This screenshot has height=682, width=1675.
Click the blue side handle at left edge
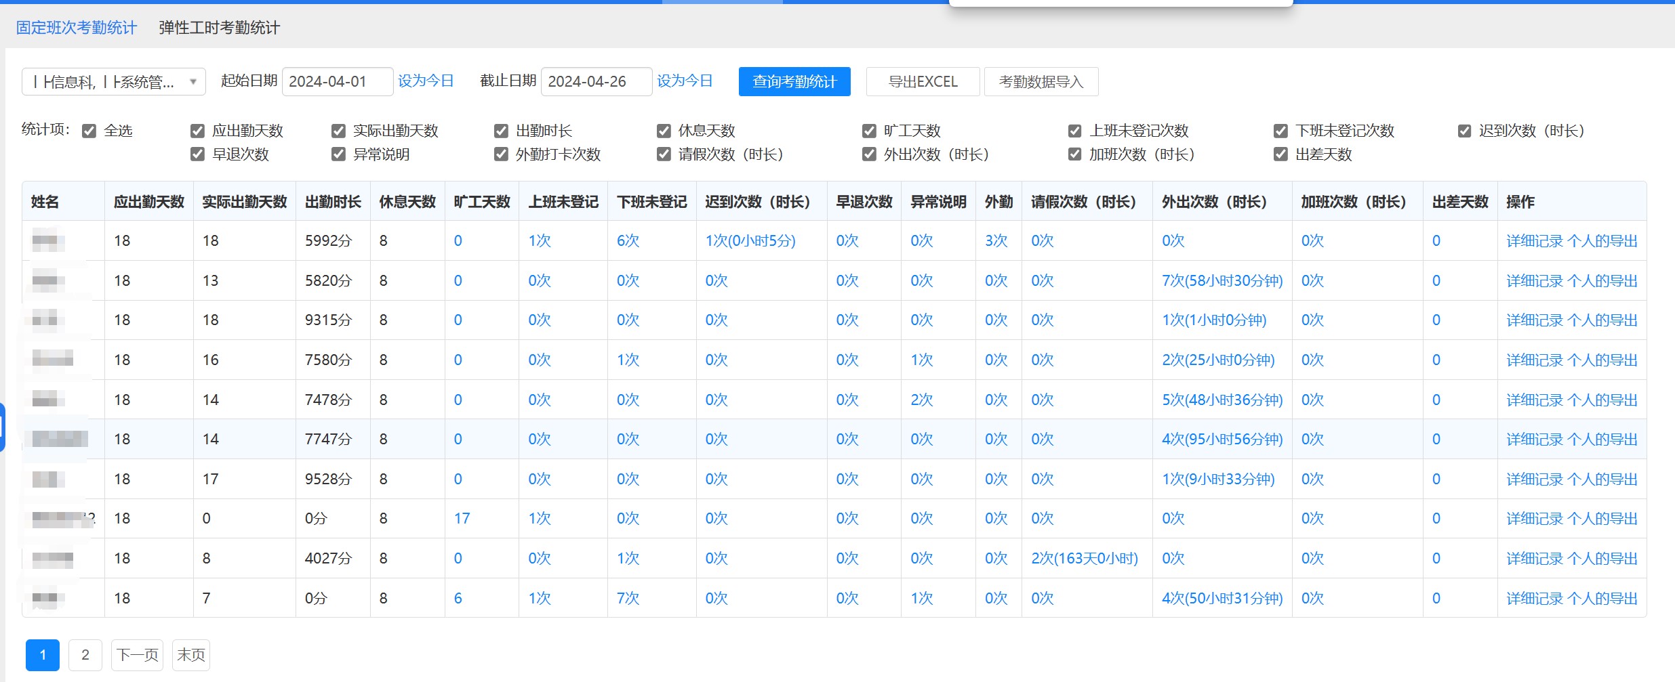pos(2,427)
